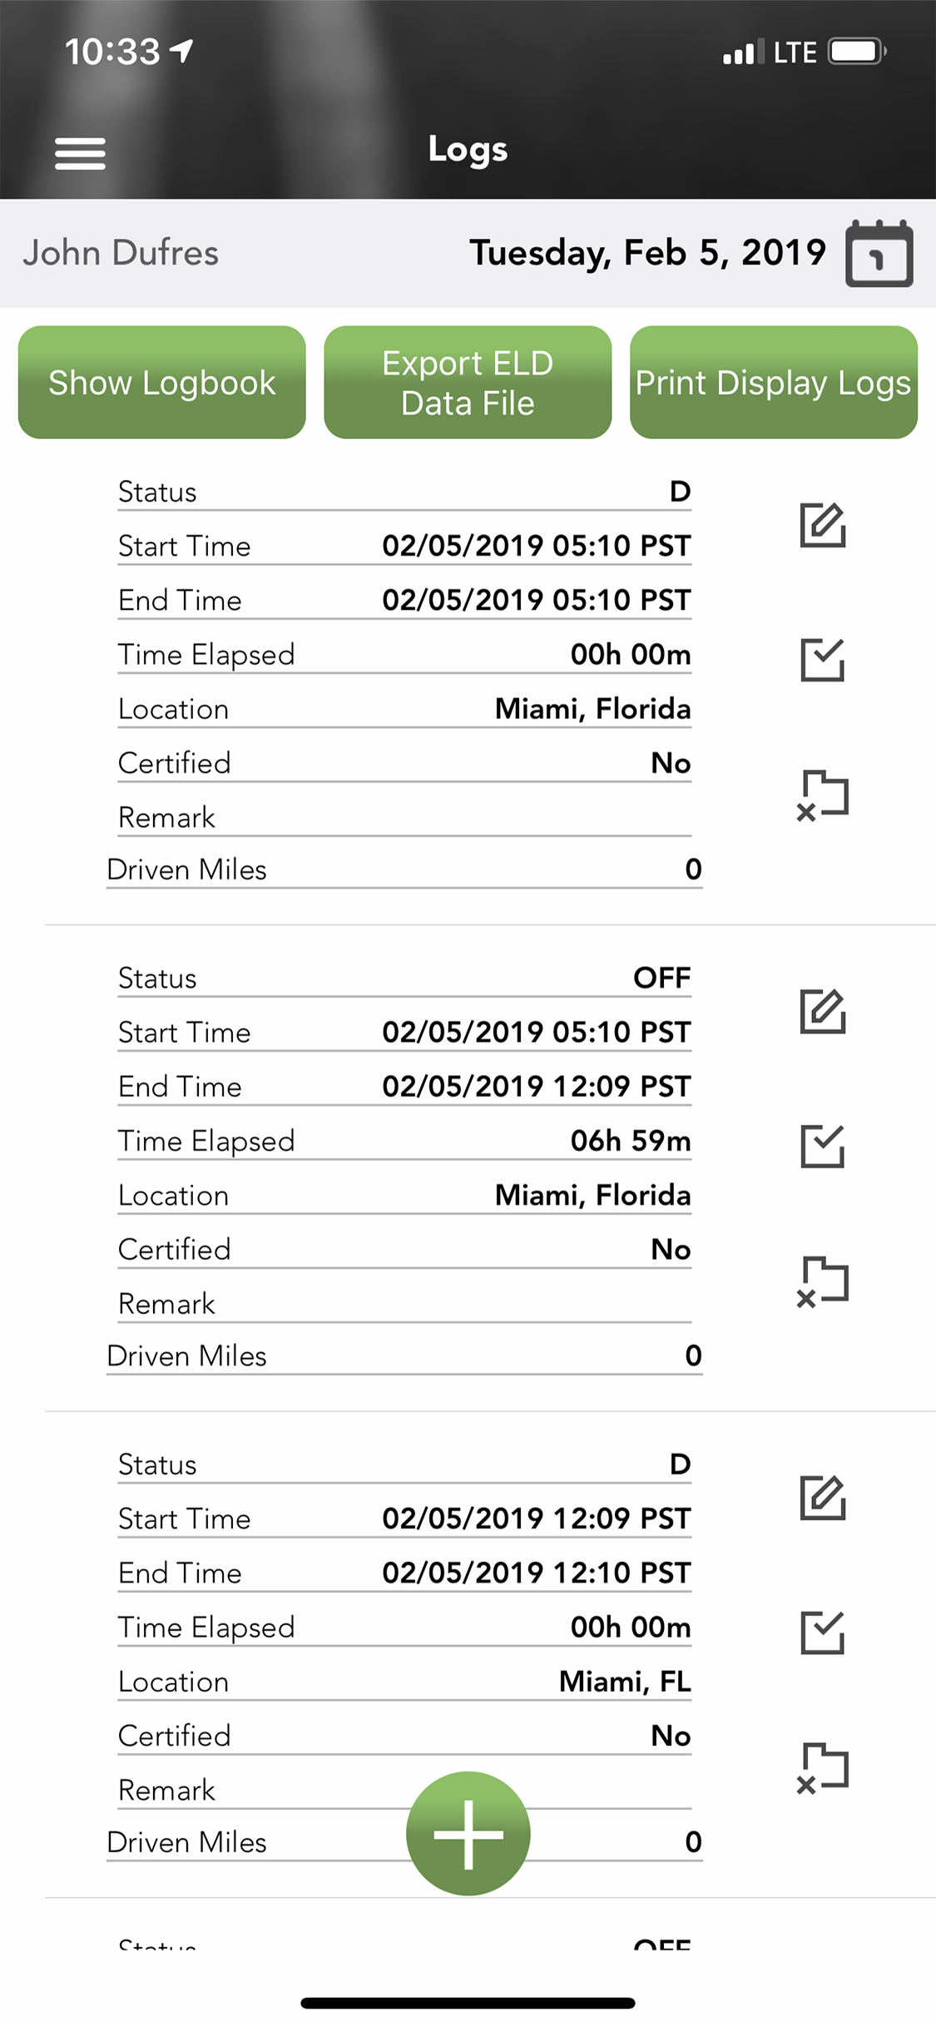
Task: Tap the John Dufres driver name
Action: pos(121,253)
